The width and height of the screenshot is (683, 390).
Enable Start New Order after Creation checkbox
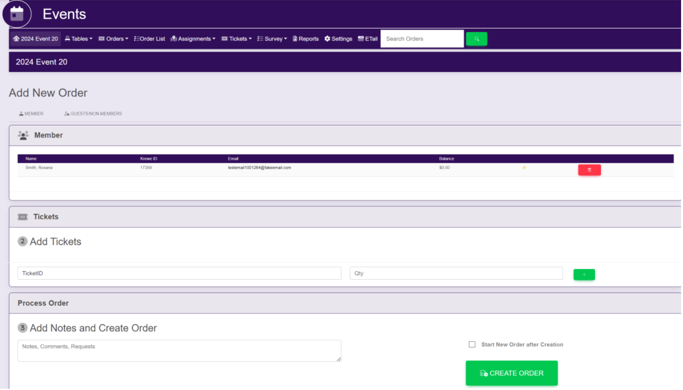472,345
